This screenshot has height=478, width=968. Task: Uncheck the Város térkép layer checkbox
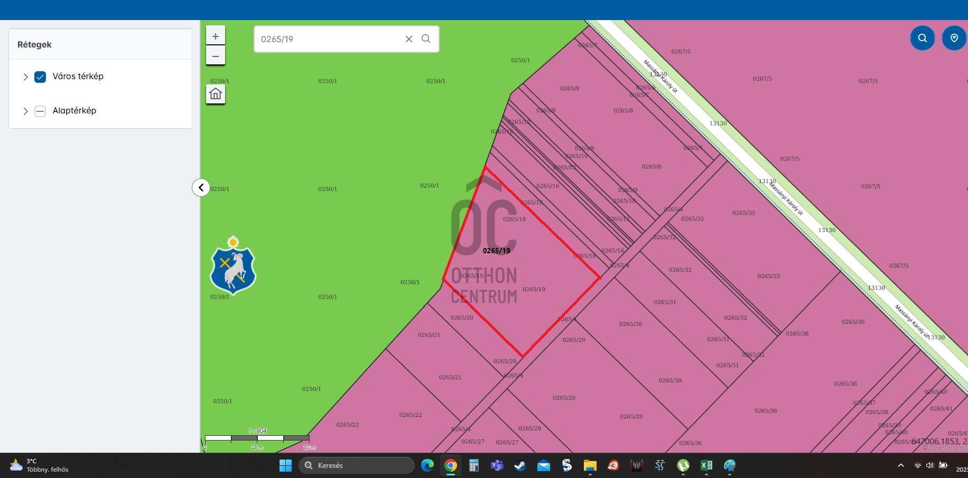40,77
